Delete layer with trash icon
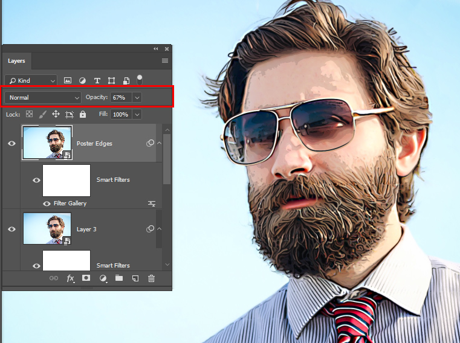 pyautogui.click(x=151, y=278)
